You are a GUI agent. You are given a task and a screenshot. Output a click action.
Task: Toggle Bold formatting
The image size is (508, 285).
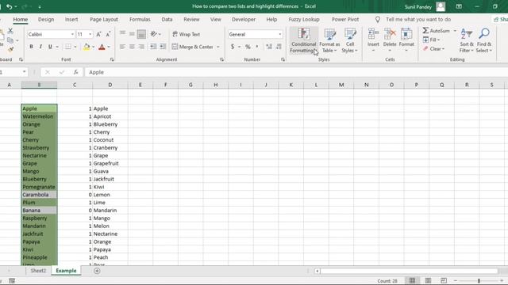(31, 47)
